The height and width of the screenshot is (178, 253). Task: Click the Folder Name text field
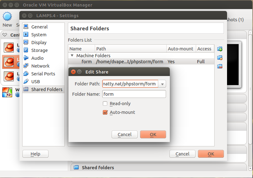(x=134, y=94)
